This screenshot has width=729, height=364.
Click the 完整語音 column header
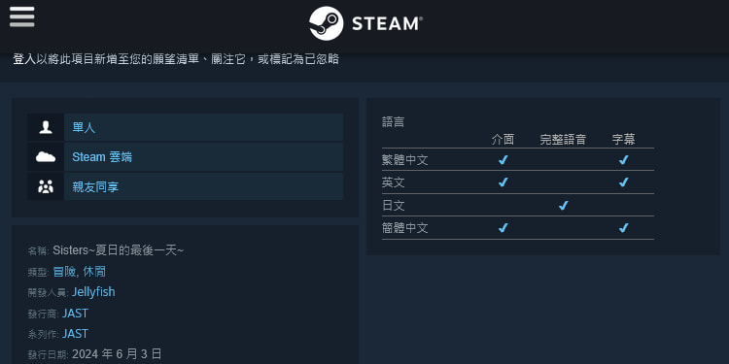tap(563, 139)
